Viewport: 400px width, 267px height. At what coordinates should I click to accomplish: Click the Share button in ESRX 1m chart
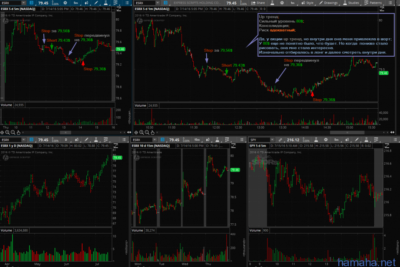258,3
